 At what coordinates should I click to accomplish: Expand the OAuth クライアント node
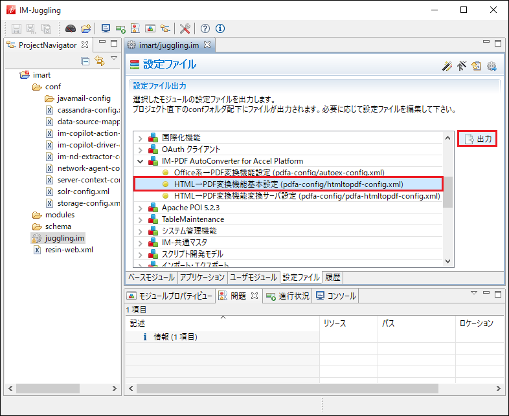[141, 150]
